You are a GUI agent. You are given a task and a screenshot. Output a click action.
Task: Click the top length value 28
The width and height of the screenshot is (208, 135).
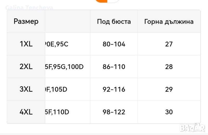pos(169,67)
